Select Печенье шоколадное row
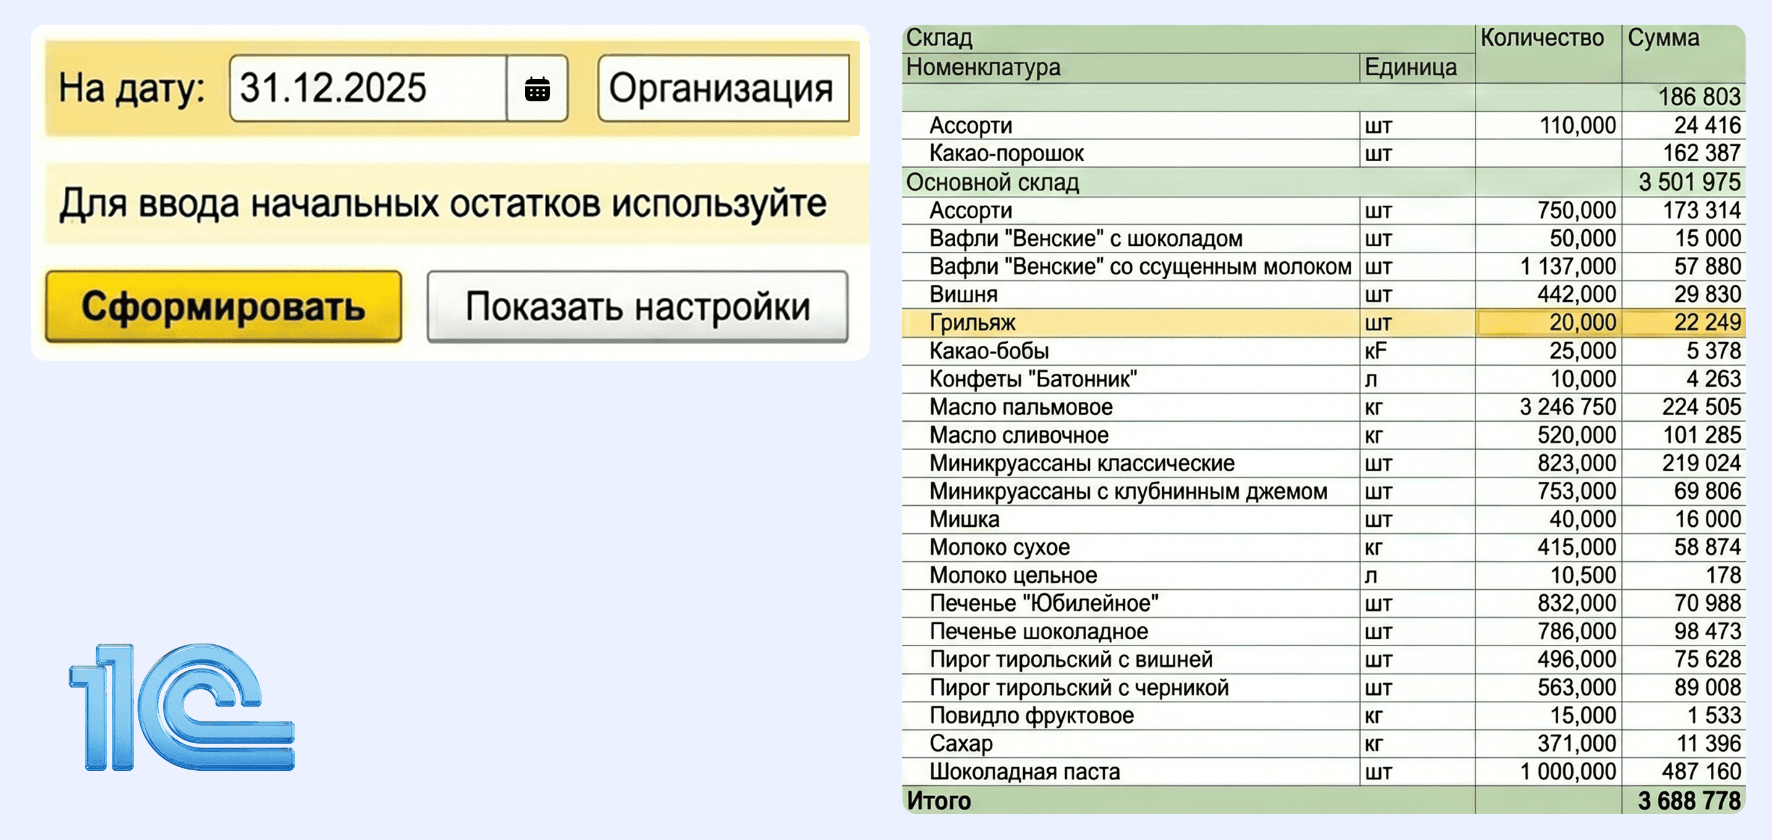The image size is (1772, 840). (1323, 632)
